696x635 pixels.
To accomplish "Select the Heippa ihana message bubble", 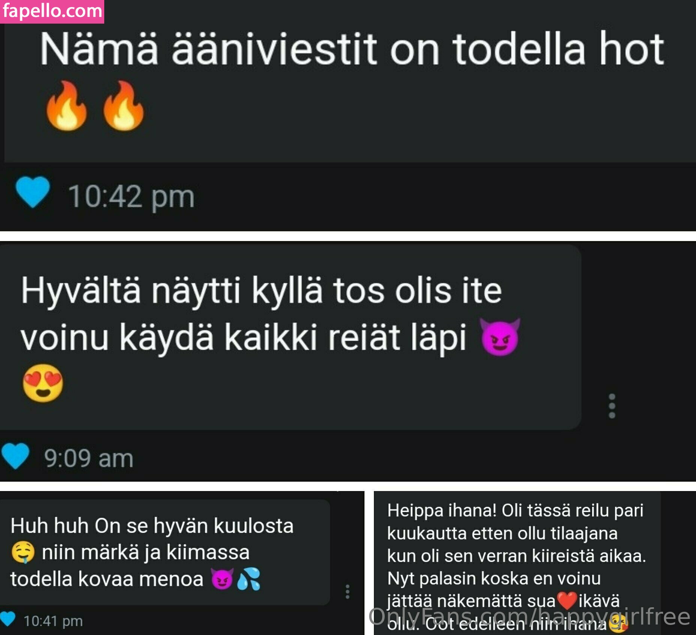I will [517, 563].
